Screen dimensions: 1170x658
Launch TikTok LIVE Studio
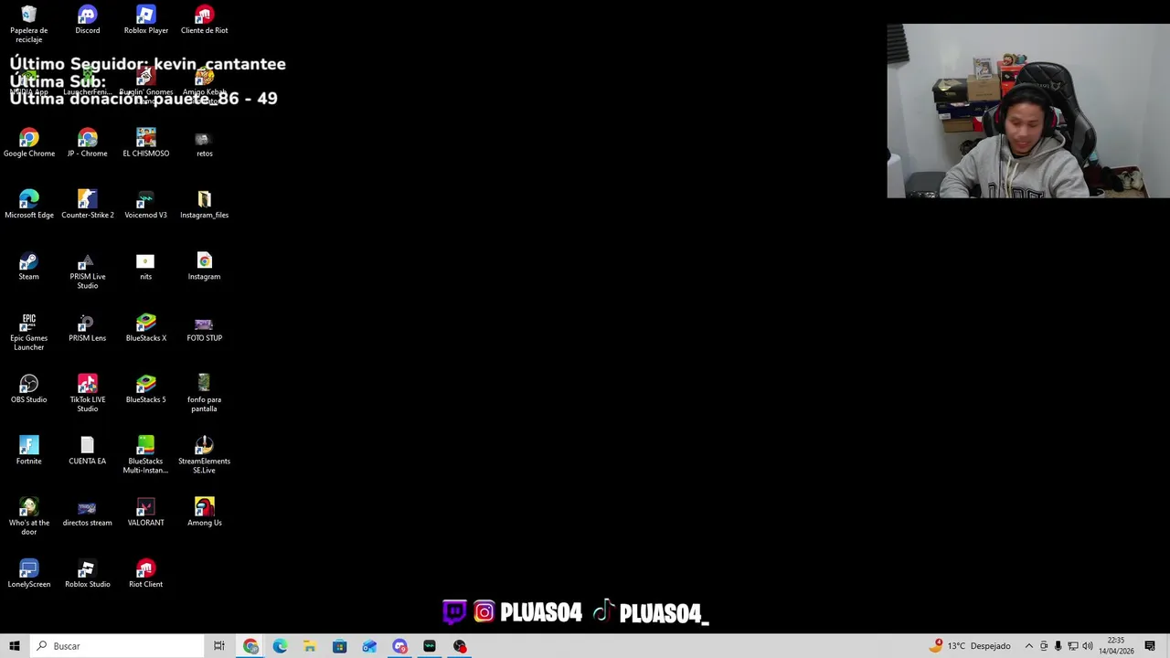[x=87, y=393]
